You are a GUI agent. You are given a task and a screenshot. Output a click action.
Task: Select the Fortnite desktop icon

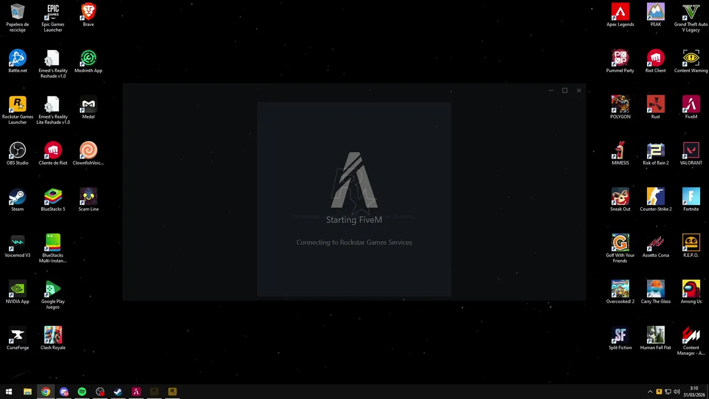(691, 199)
